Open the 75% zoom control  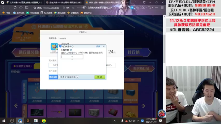[66, 8]
